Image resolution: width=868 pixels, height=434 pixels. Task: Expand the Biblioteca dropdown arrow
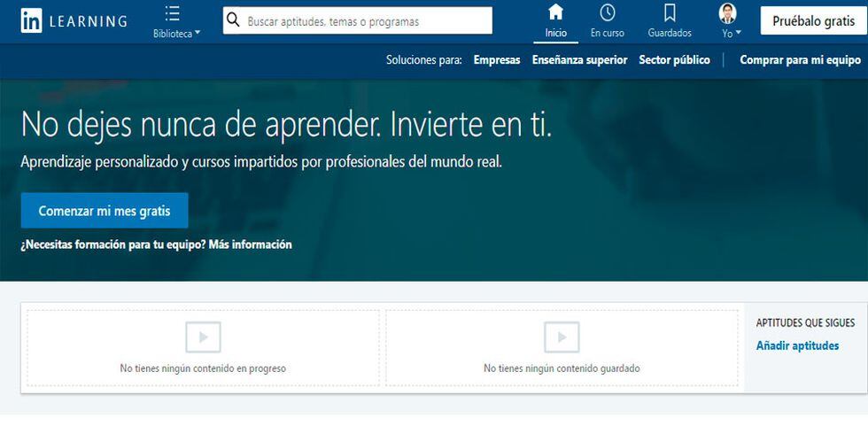click(x=197, y=34)
